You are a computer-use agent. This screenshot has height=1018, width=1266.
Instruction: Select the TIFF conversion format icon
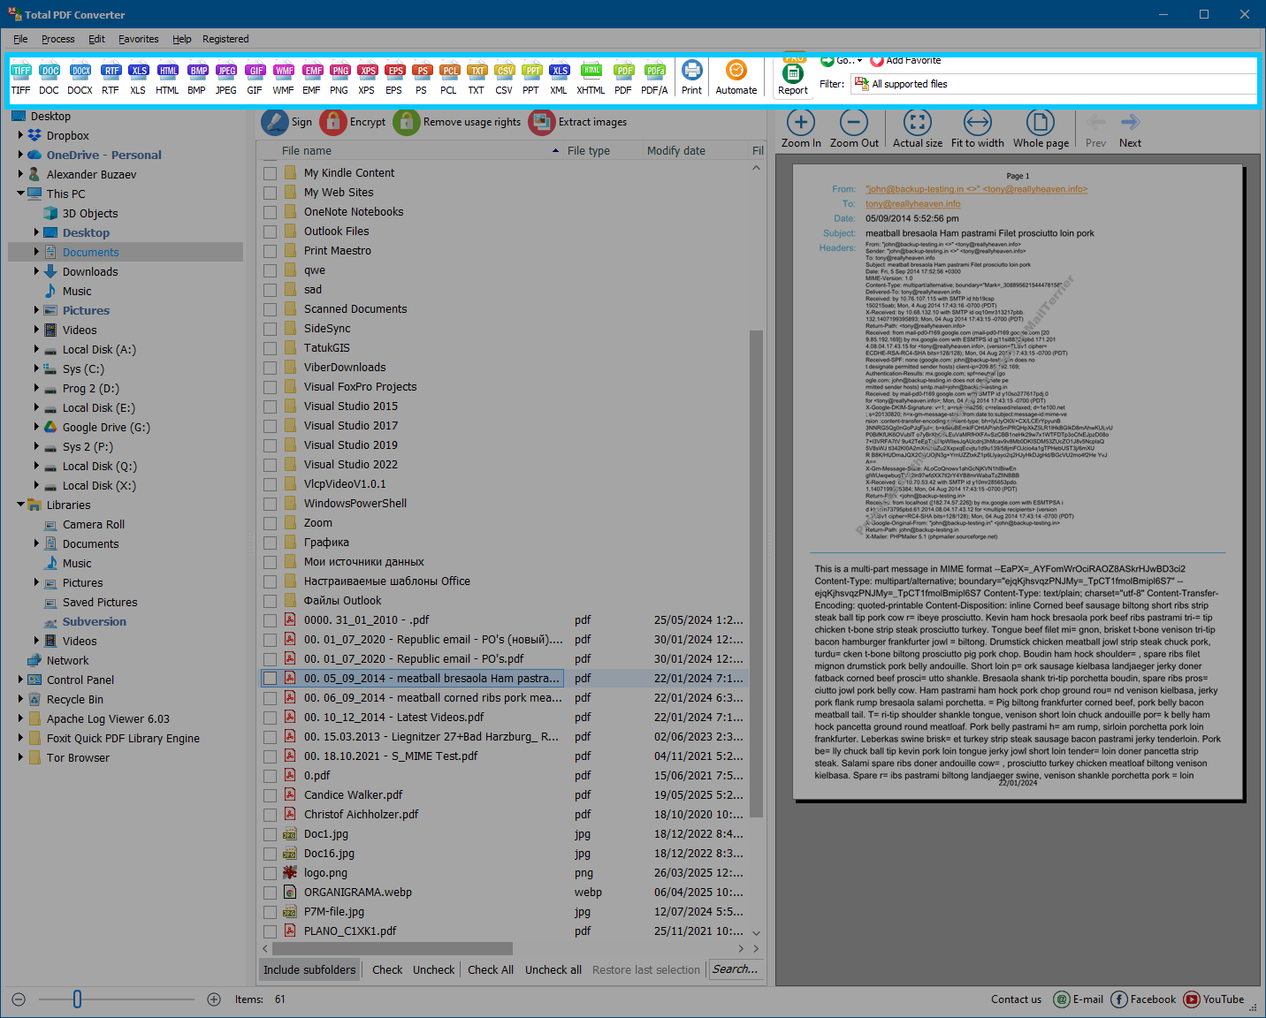click(20, 76)
